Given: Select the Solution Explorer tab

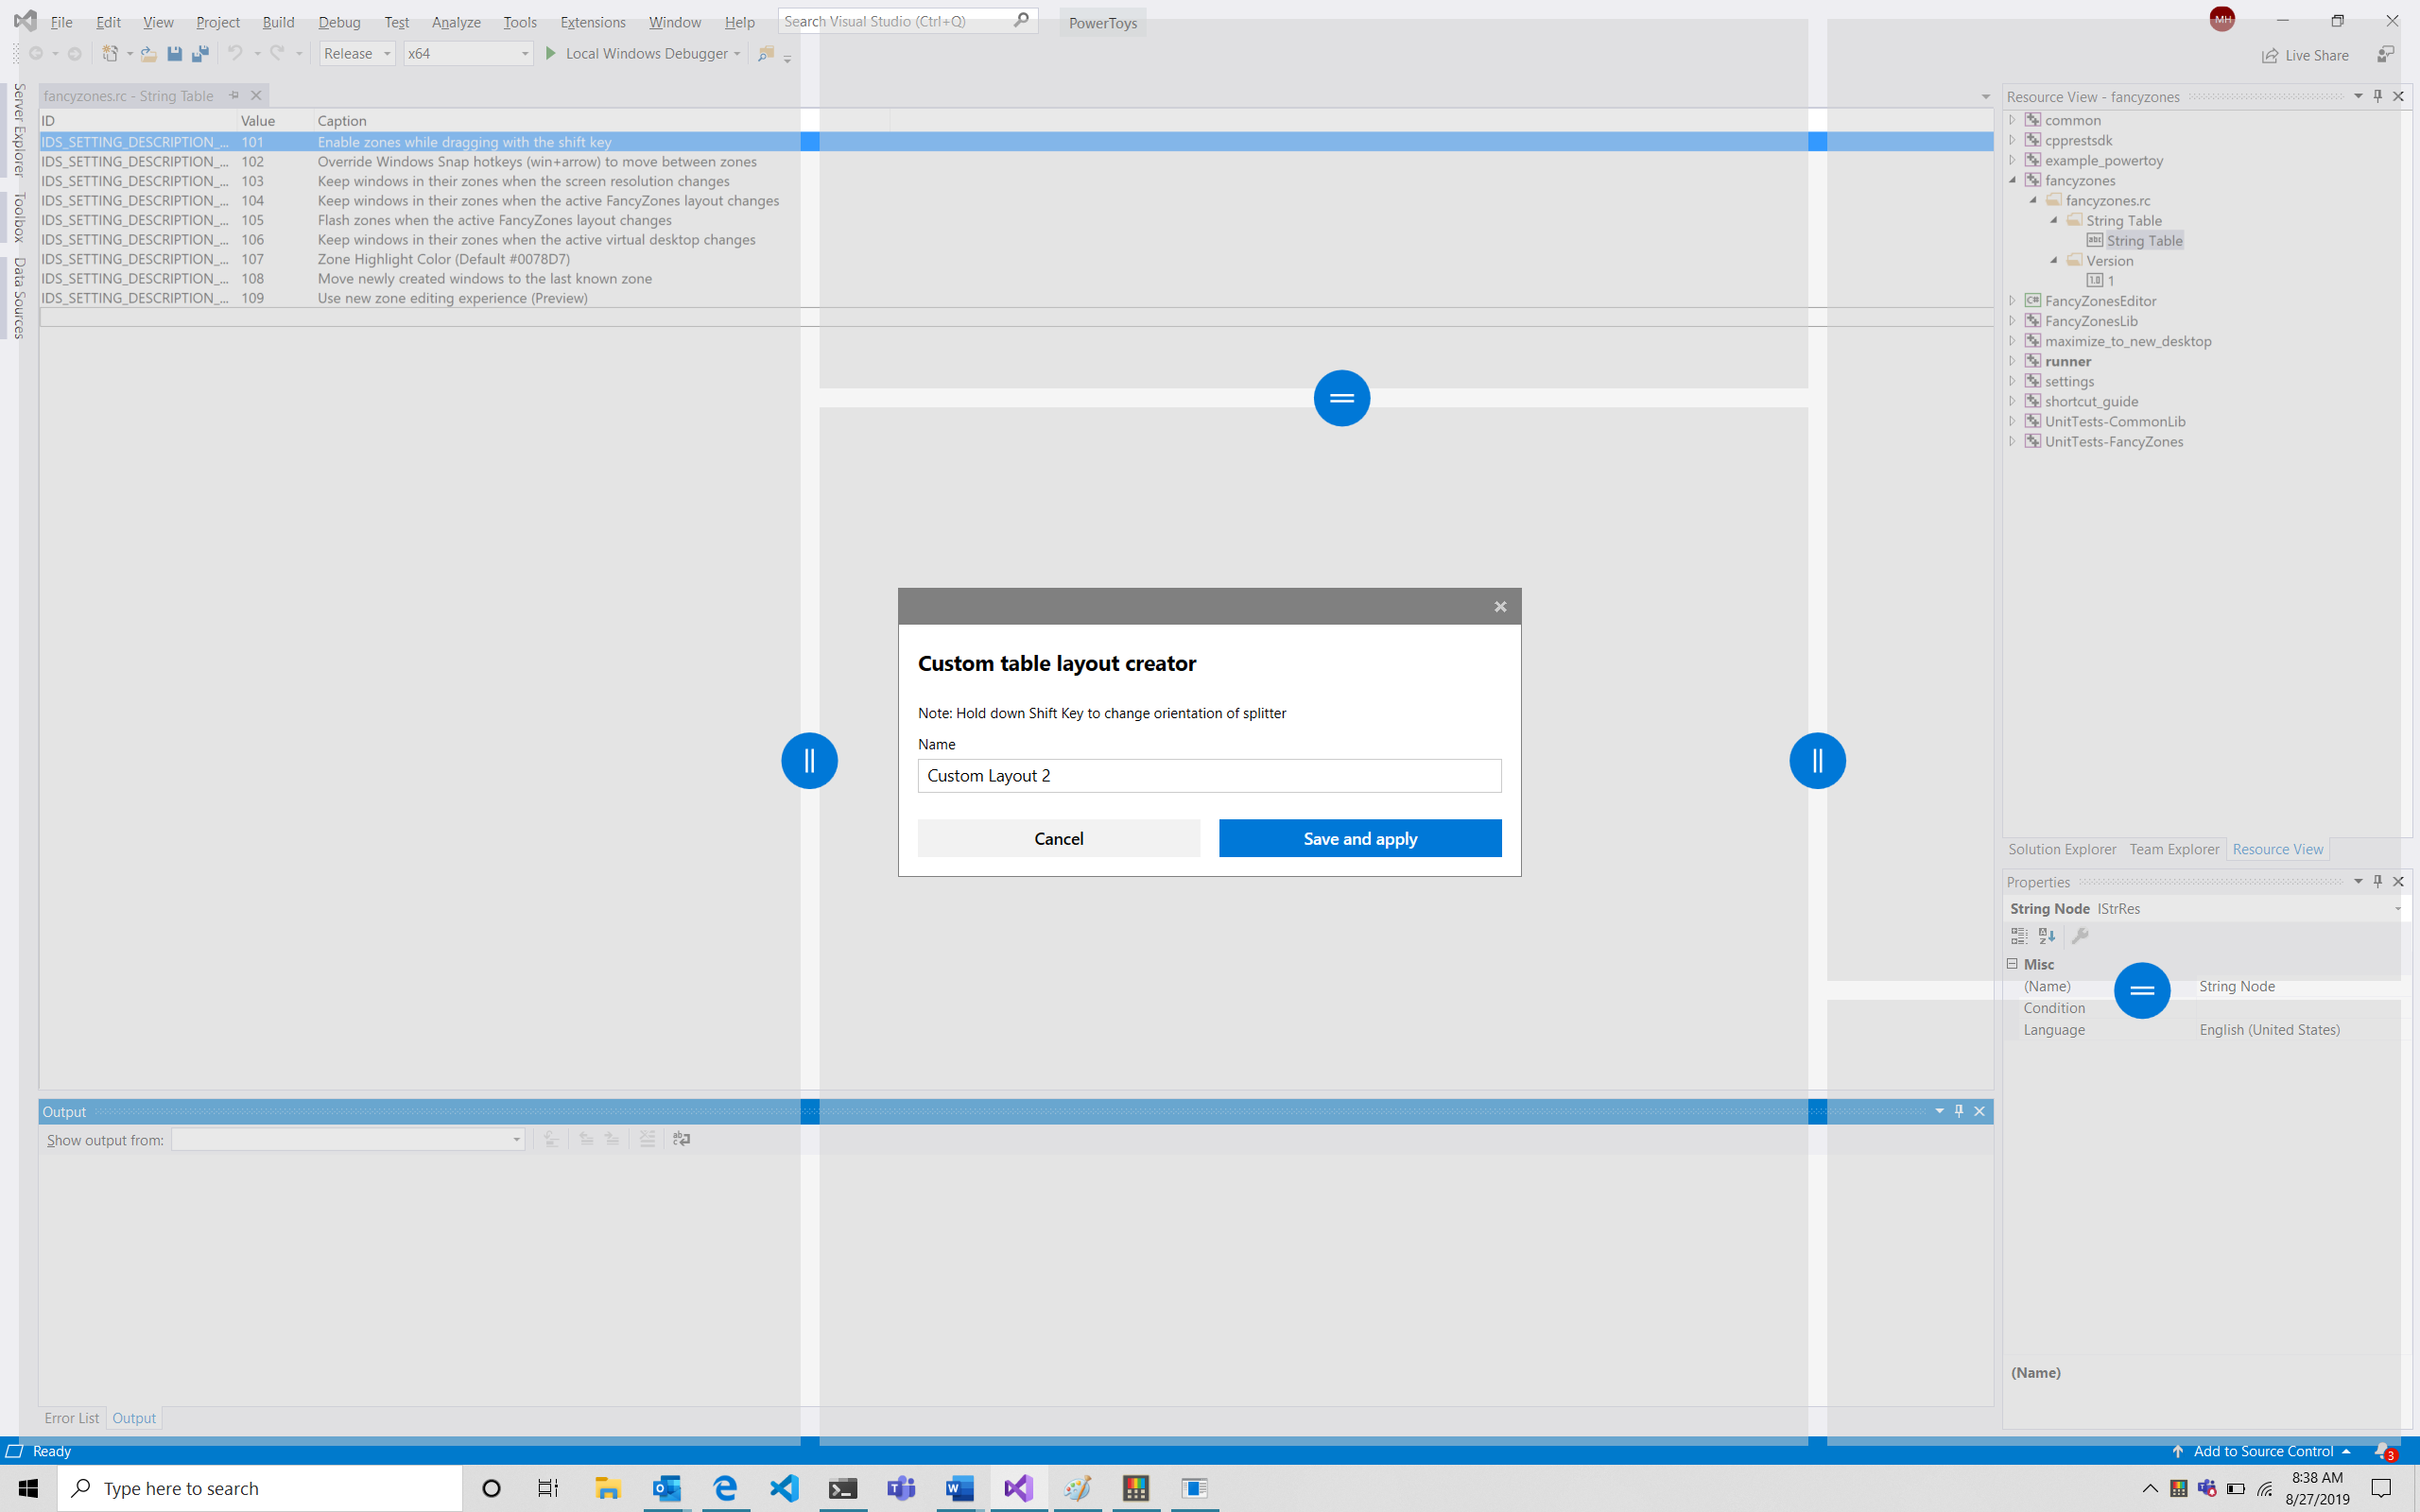Looking at the screenshot, I should (x=2061, y=849).
